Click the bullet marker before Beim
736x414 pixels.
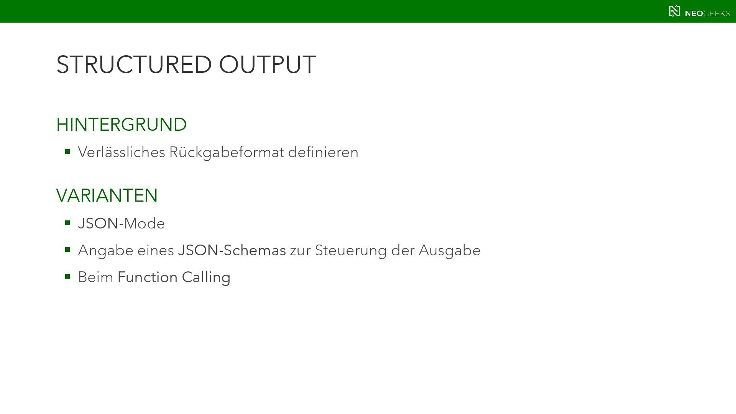[67, 276]
